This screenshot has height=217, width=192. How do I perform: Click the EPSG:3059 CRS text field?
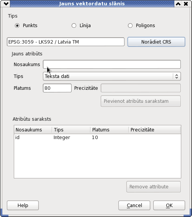pyautogui.click(x=66, y=42)
